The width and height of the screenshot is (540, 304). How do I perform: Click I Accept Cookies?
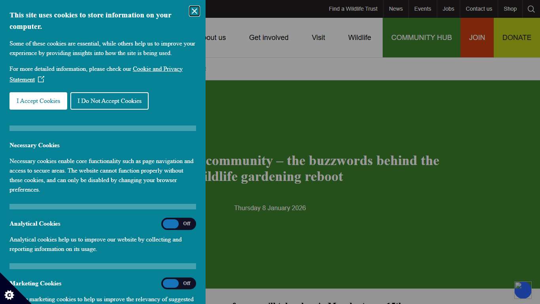tap(38, 101)
